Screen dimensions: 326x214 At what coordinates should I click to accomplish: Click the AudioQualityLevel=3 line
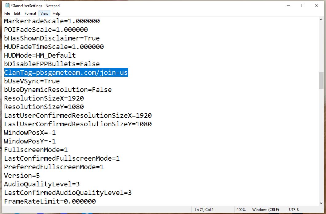point(42,184)
